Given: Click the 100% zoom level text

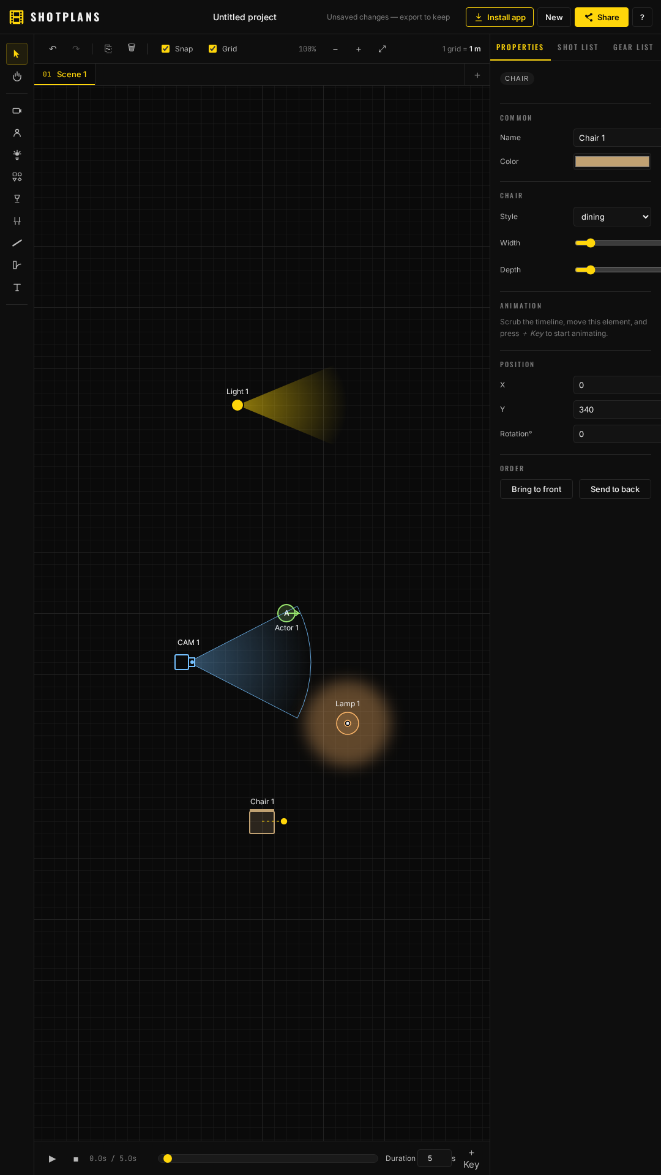Looking at the screenshot, I should pos(307,49).
